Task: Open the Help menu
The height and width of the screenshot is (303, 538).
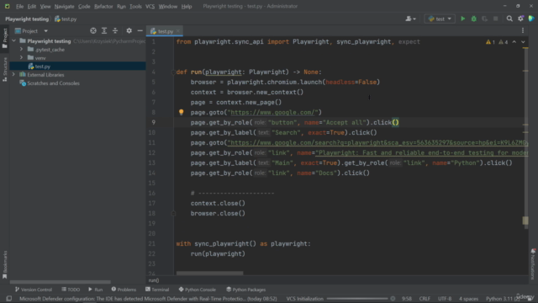Action: tap(187, 6)
